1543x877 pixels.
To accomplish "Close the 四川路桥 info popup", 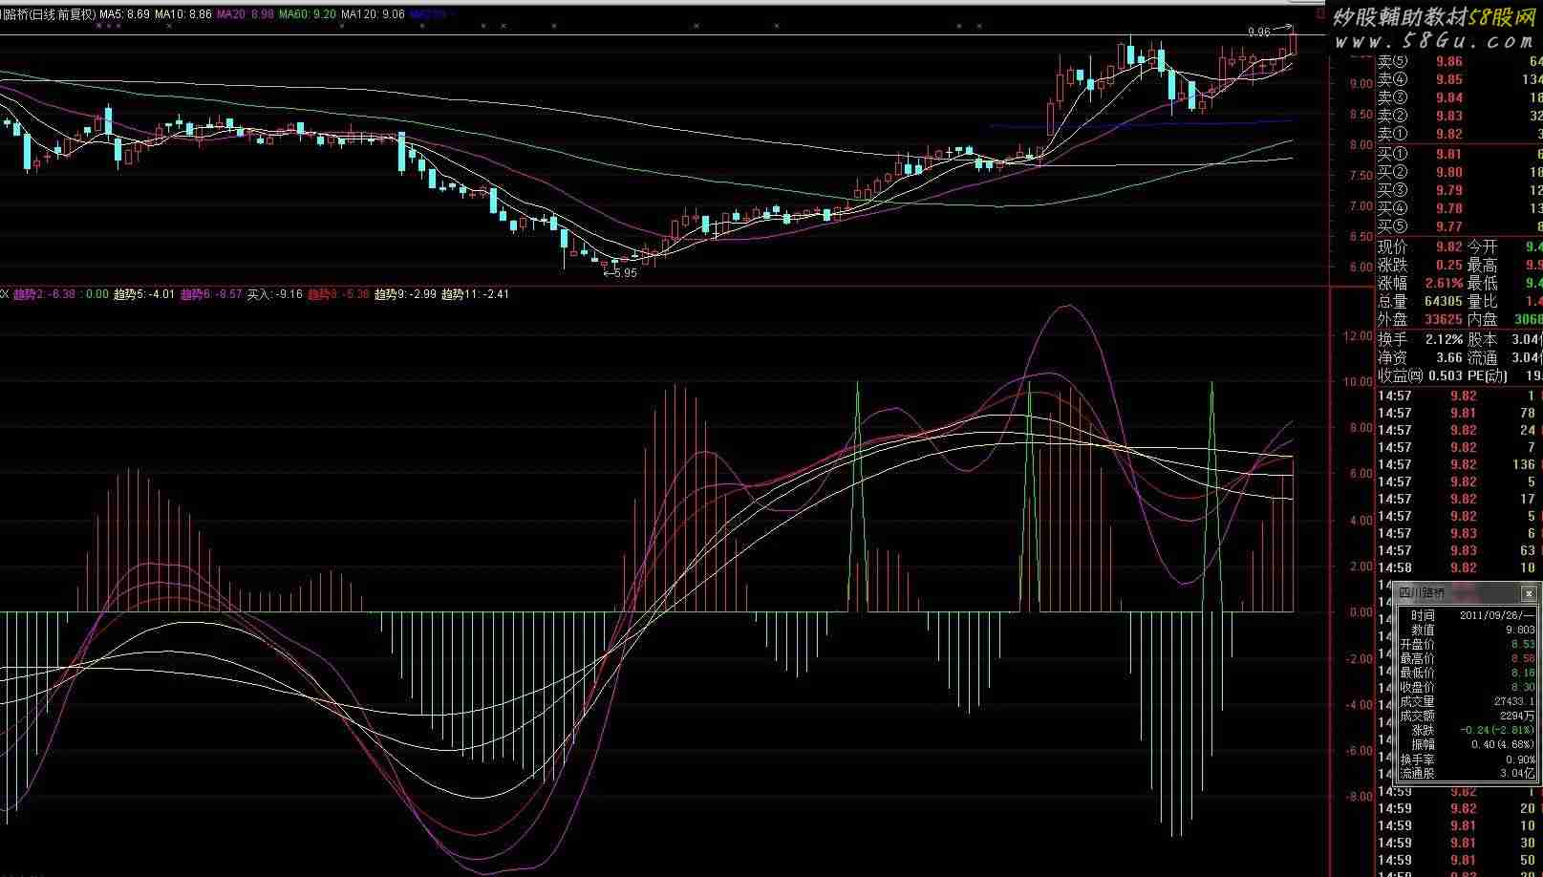I will 1529,593.
